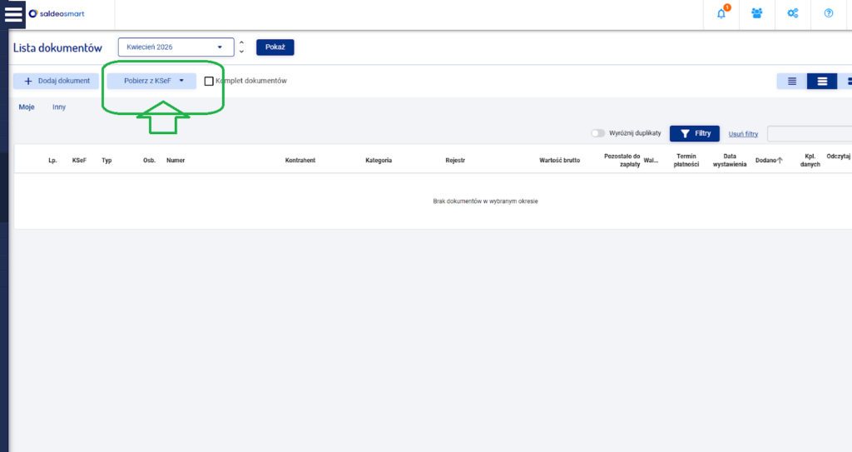Switch to the Inny tab

click(59, 107)
